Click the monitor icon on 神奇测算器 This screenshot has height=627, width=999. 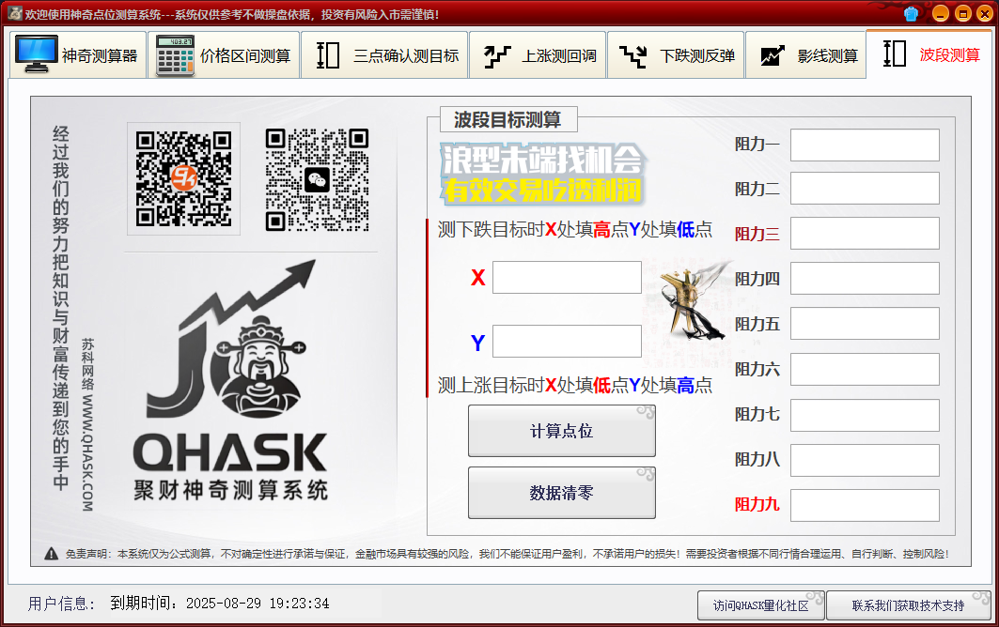point(37,54)
